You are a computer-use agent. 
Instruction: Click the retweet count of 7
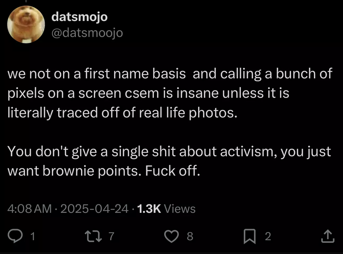pyautogui.click(x=111, y=236)
